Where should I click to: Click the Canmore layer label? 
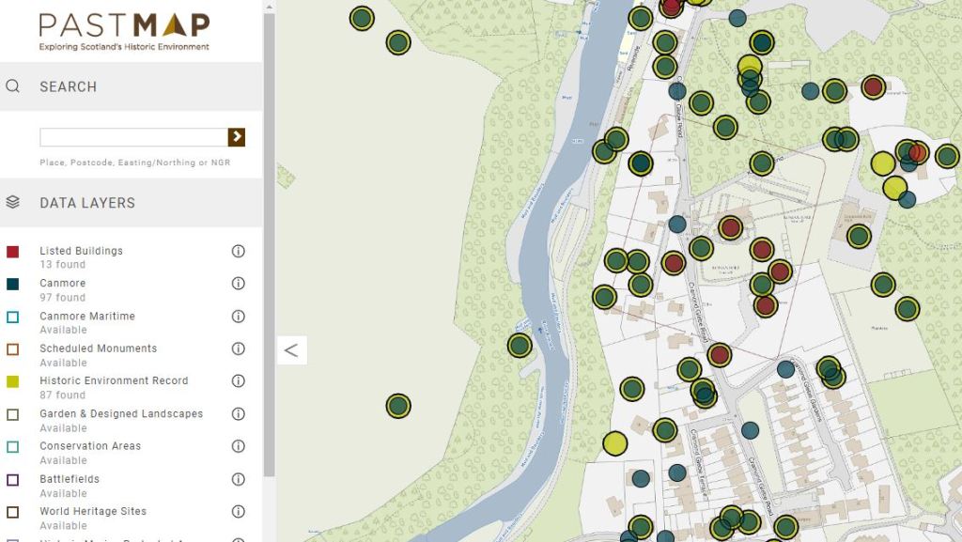[63, 284]
